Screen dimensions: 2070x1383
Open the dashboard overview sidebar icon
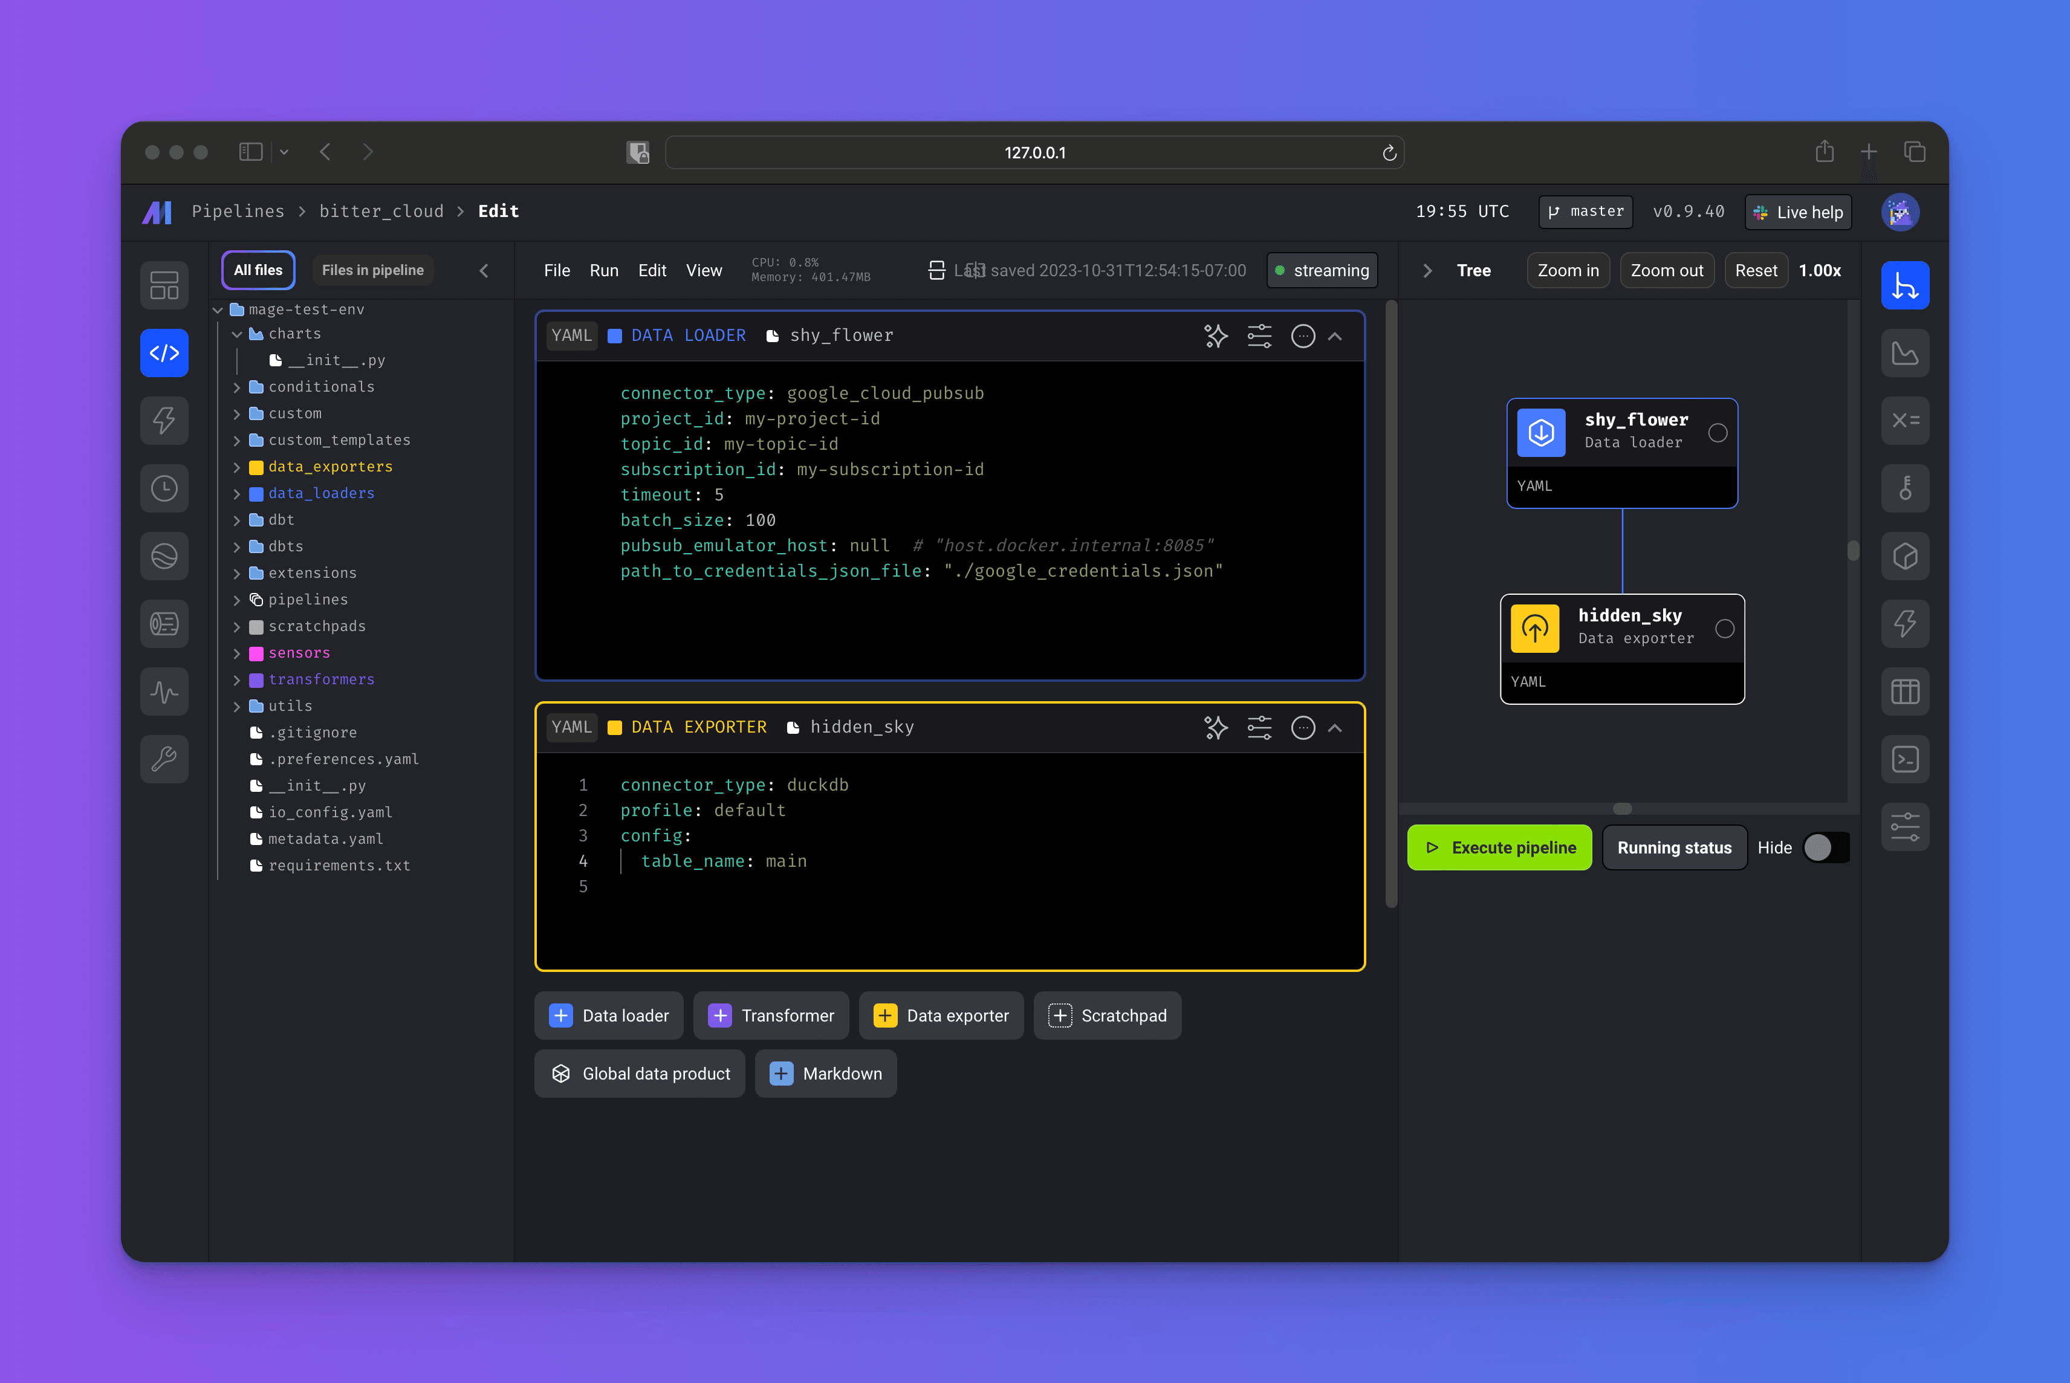click(x=164, y=285)
